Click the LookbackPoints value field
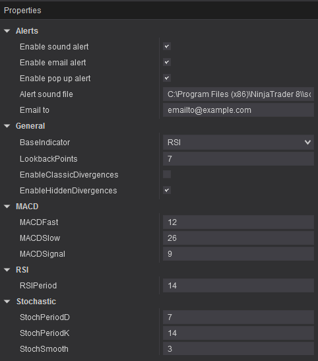 pos(238,158)
